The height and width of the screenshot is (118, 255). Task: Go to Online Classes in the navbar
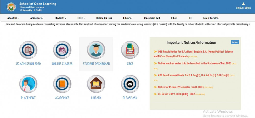[x=104, y=18]
